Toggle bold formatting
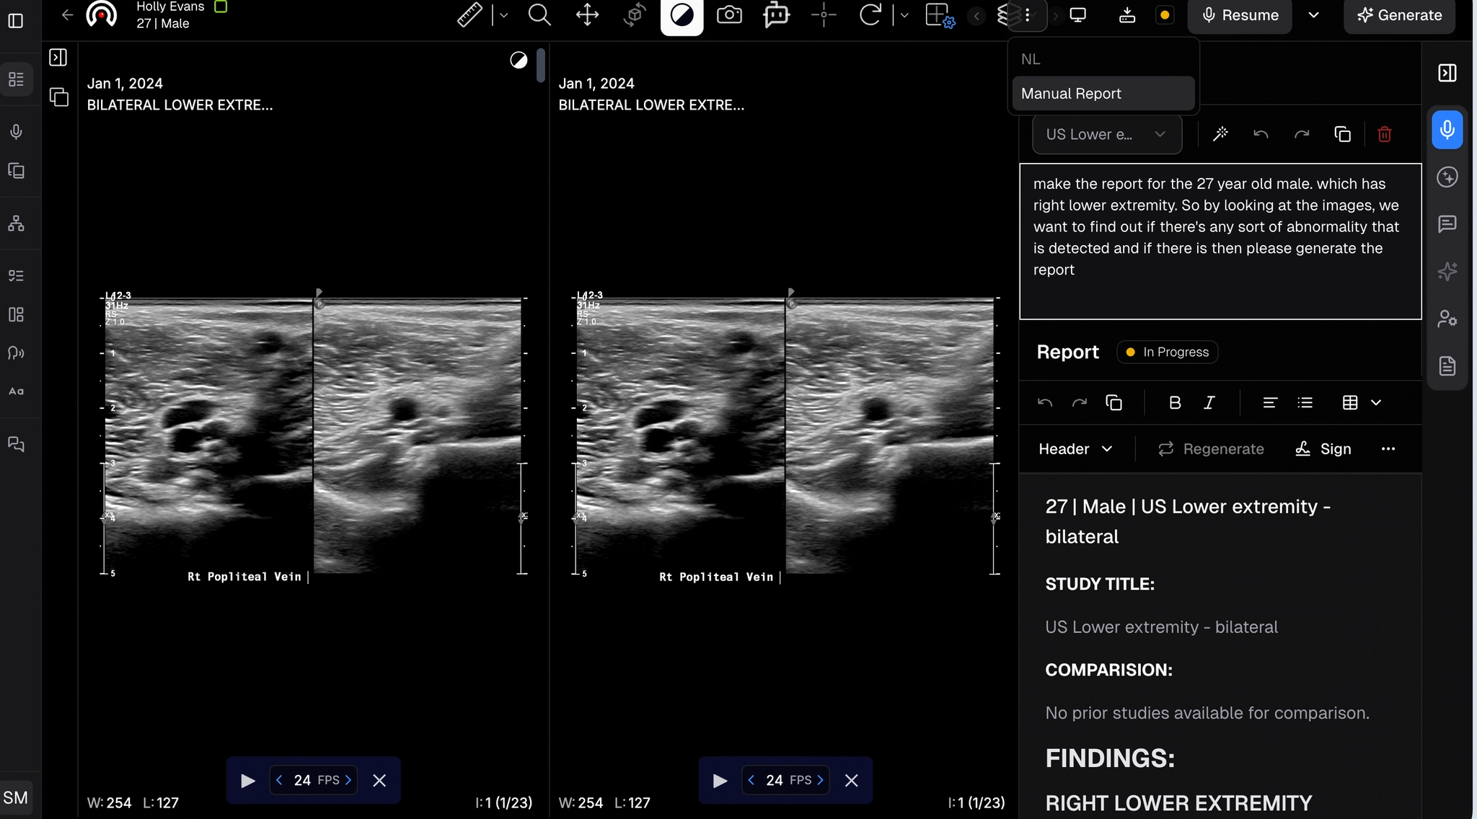This screenshot has width=1477, height=819. [x=1175, y=402]
